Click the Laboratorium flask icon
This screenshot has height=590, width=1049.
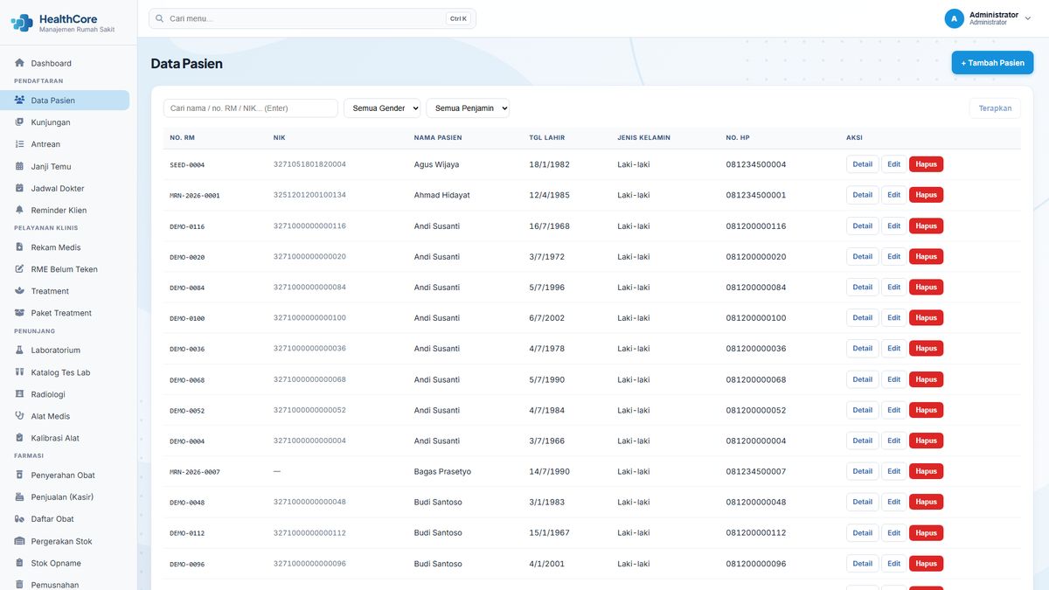point(19,351)
